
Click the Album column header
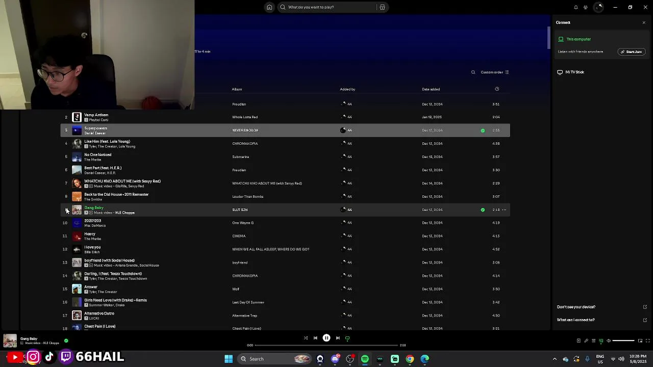click(237, 89)
